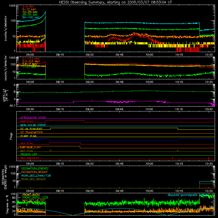Image resolution: width=218 pixels, height=218 pixels.
Task: Click the SC_IN_SUNLIGHT rising step edge
Action: [x=50, y=129]
